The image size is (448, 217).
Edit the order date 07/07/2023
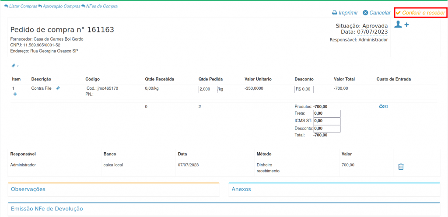tap(372, 32)
